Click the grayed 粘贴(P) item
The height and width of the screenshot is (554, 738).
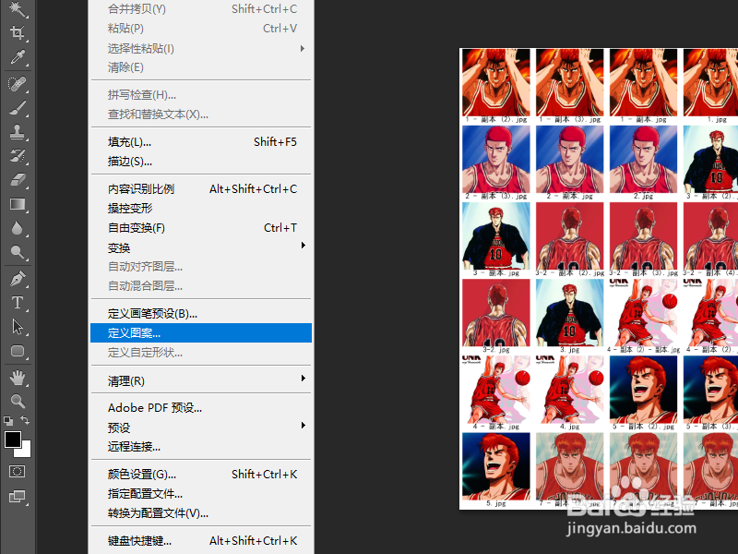pyautogui.click(x=201, y=29)
